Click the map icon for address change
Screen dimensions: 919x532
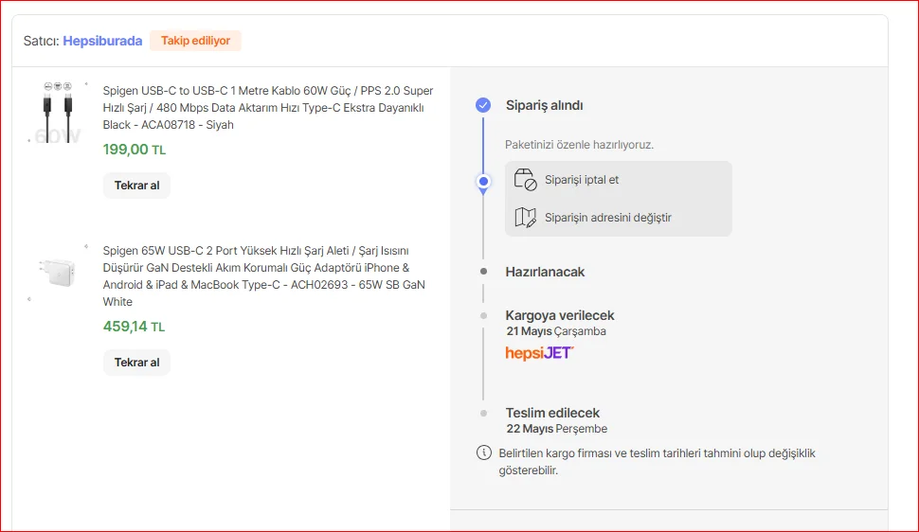(x=525, y=218)
